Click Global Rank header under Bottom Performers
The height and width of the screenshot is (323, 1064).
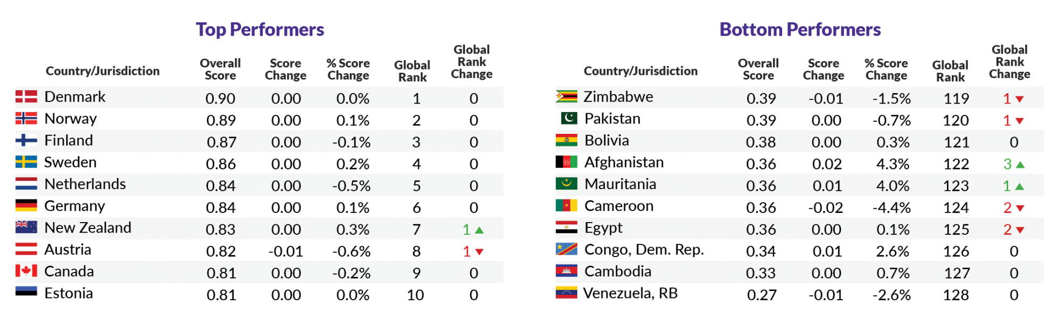pos(950,71)
